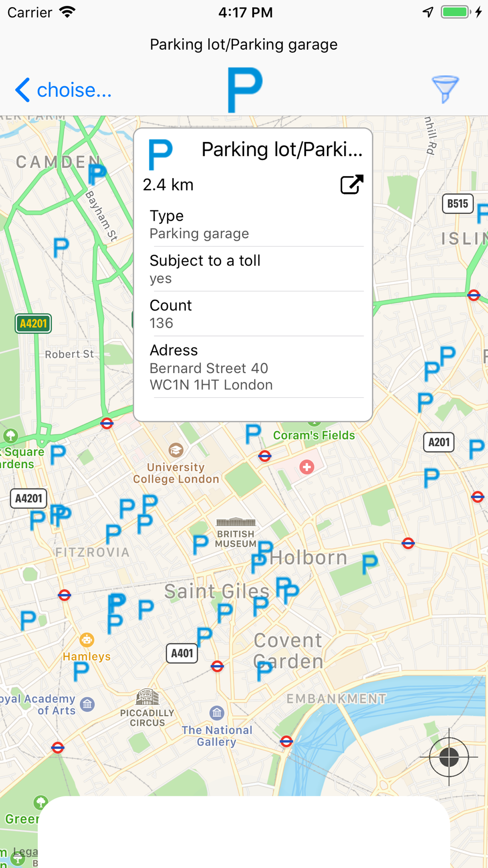The height and width of the screenshot is (868, 488).
Task: Tap parking marker near Square Gardens label
Action: click(58, 455)
